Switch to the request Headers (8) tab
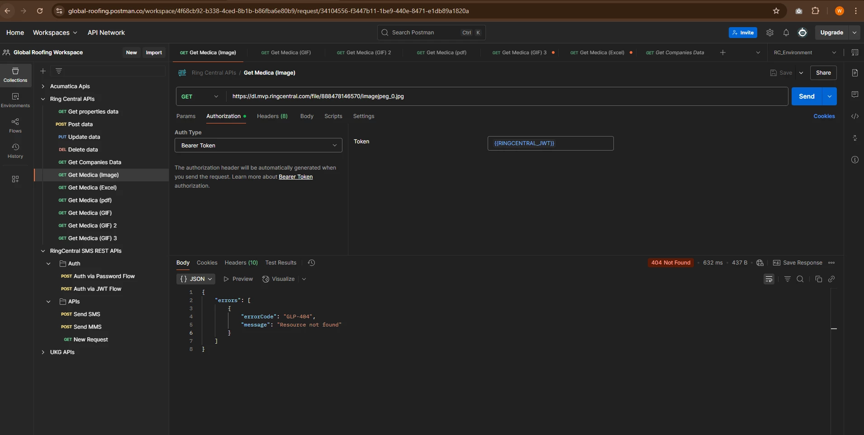Screen dimensions: 864x435 (272, 116)
